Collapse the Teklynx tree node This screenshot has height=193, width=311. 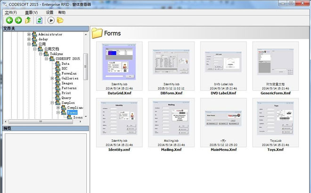[x=41, y=54]
